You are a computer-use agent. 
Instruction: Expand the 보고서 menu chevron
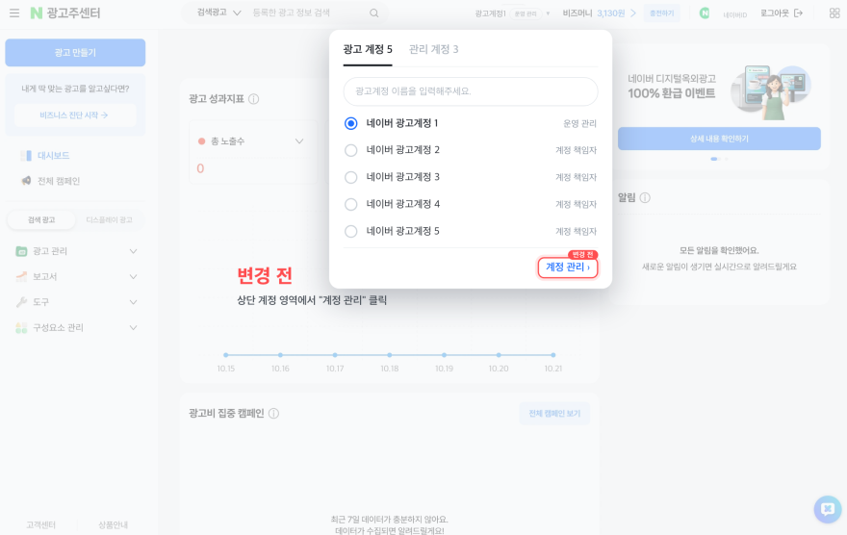click(134, 276)
